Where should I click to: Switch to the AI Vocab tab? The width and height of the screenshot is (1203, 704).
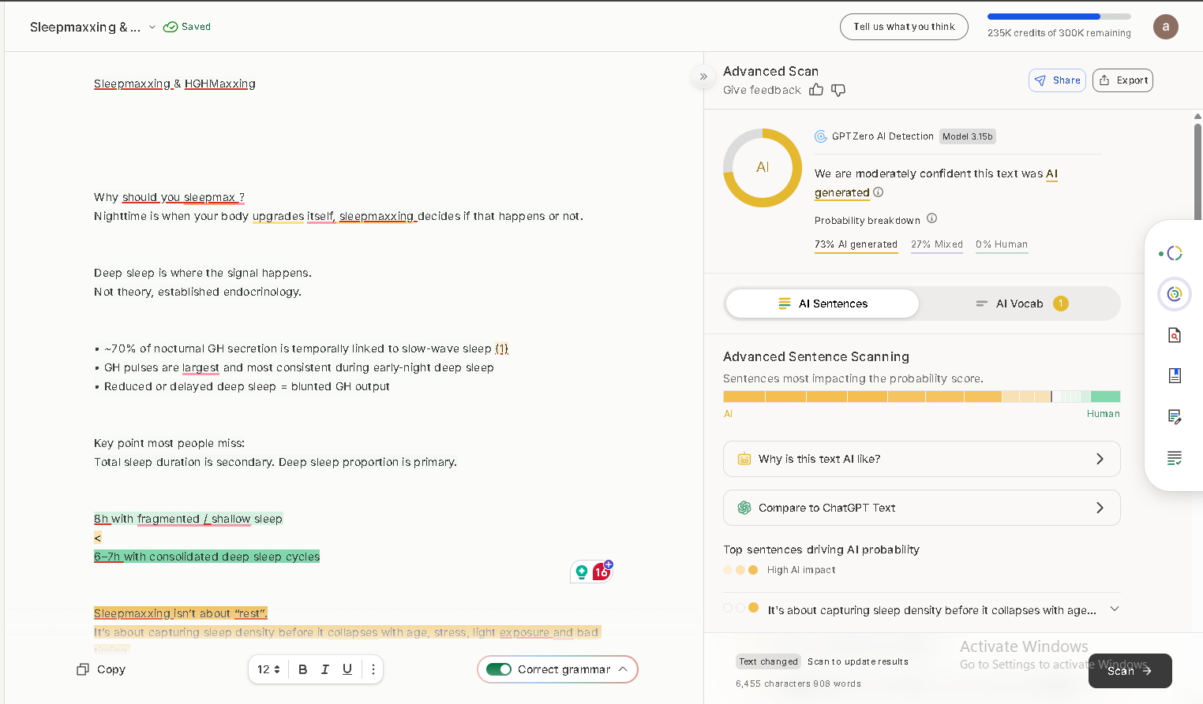(1020, 304)
